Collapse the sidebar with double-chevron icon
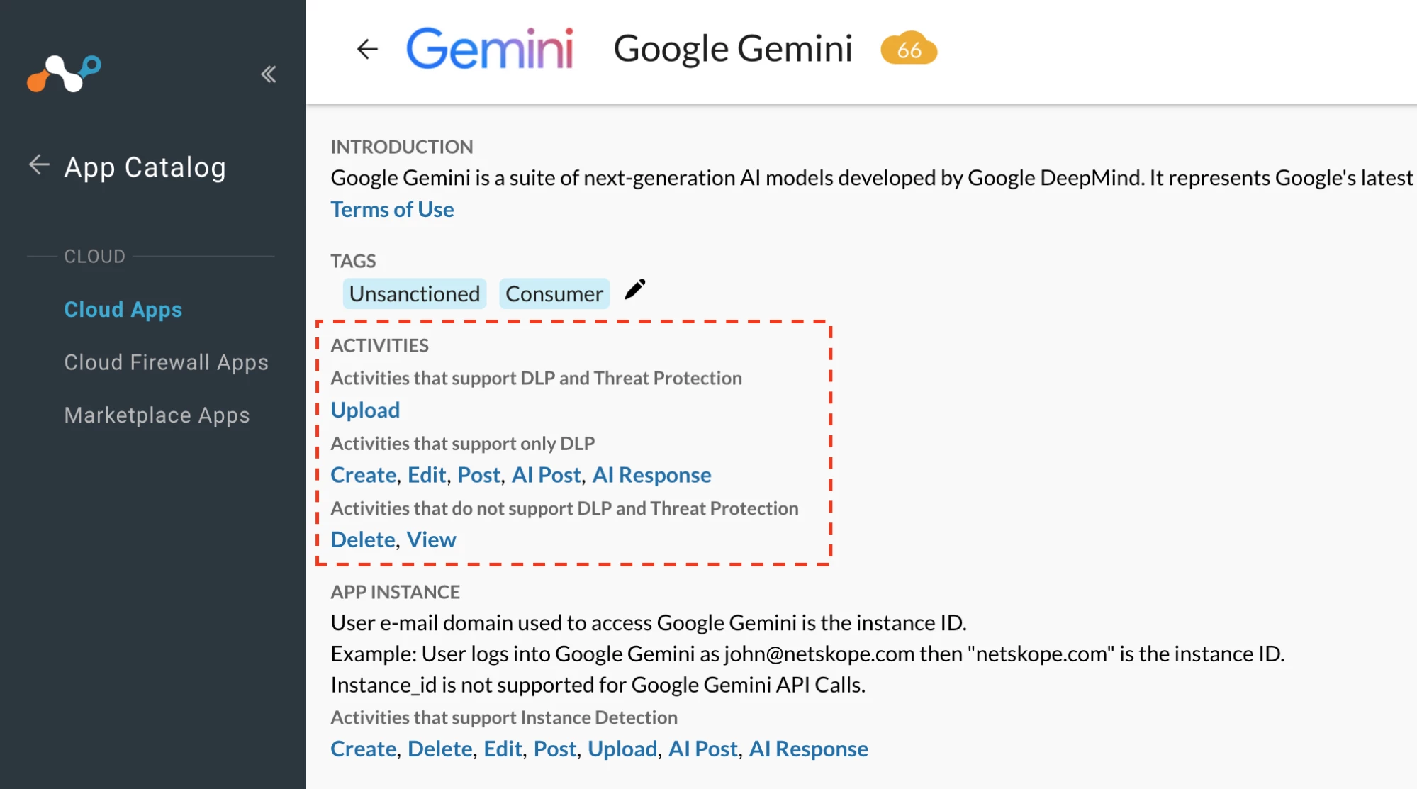 (268, 74)
